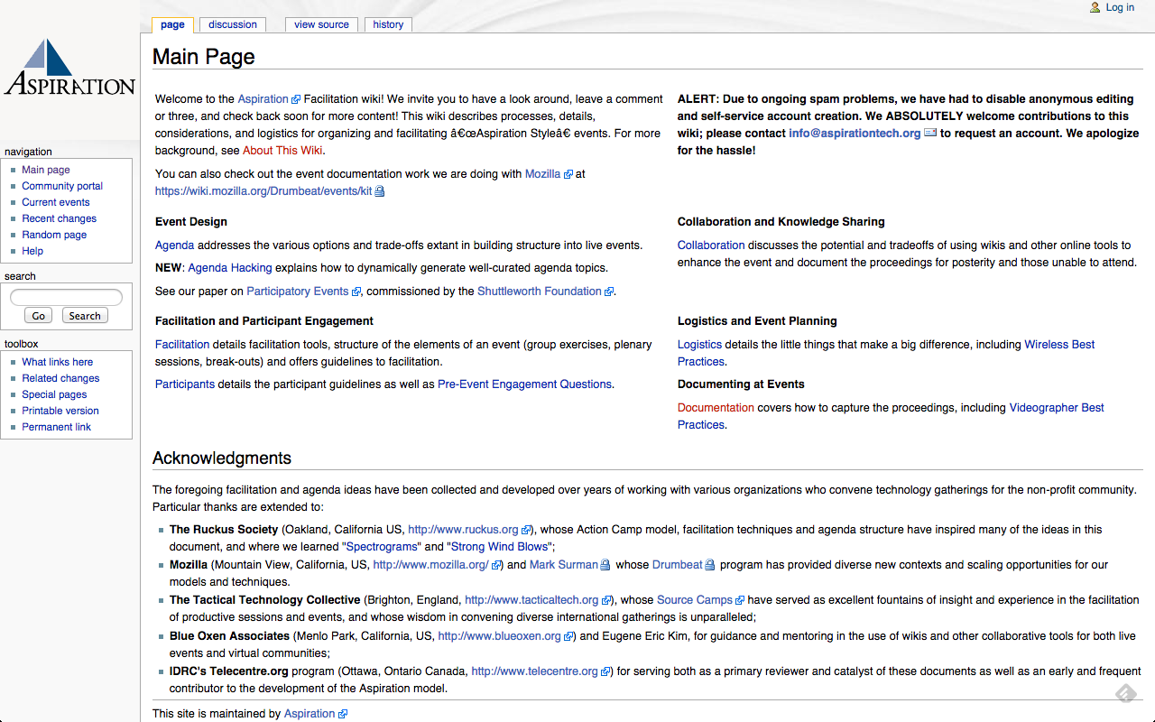Click the Acknowledgments heading
This screenshot has height=722, width=1155.
[x=222, y=458]
